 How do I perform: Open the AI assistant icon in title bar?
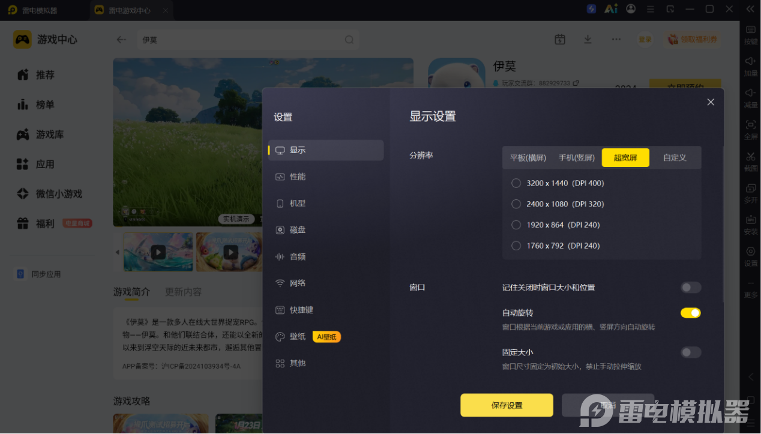[x=611, y=9]
